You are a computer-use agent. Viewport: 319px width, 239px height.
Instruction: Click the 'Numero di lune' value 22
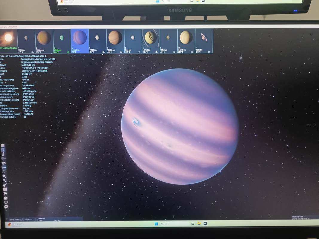25,117
